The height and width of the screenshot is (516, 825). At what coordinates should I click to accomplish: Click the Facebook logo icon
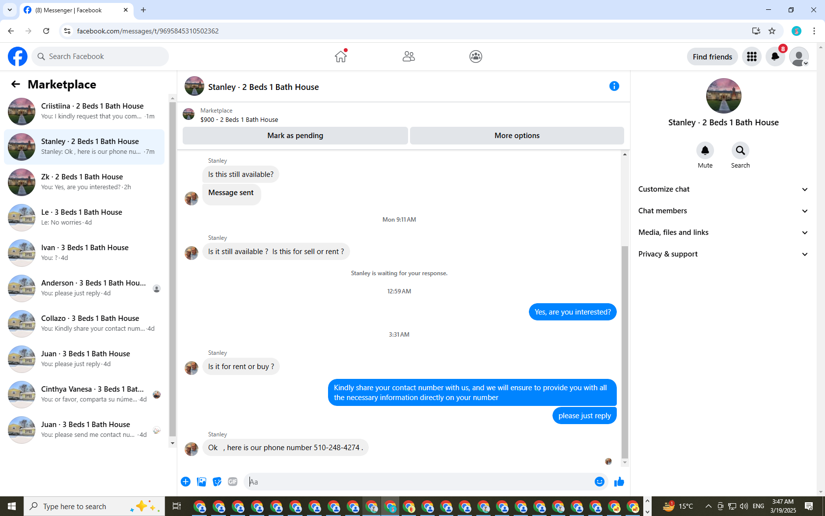[x=18, y=57]
